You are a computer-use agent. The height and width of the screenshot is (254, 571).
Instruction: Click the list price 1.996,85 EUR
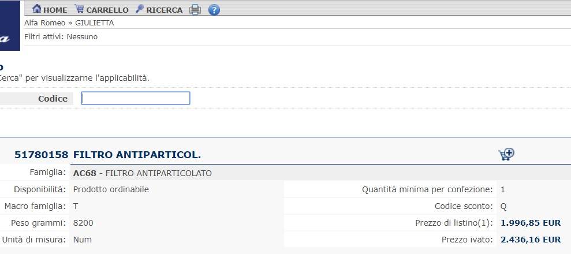[531, 223]
